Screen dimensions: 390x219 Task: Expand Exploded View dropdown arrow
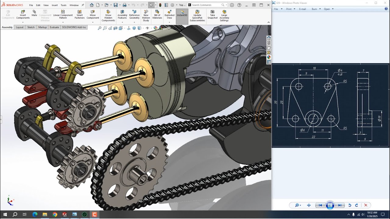tap(169, 22)
